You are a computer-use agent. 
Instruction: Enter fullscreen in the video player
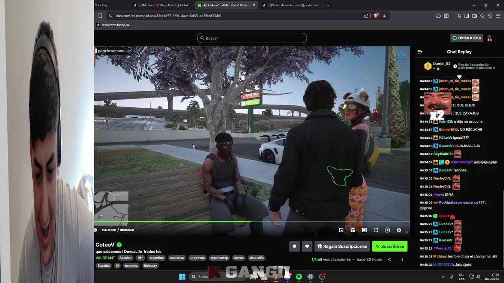[376, 230]
